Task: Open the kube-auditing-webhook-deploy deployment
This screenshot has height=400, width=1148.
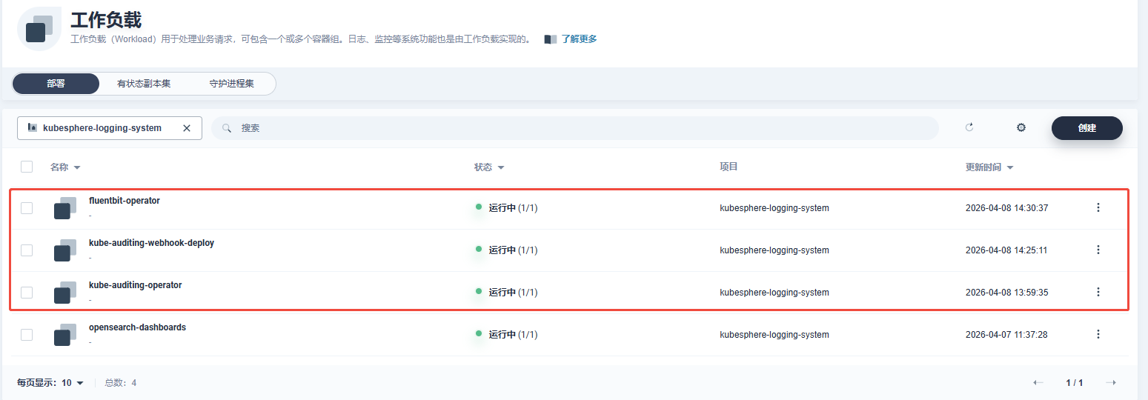Action: click(151, 243)
